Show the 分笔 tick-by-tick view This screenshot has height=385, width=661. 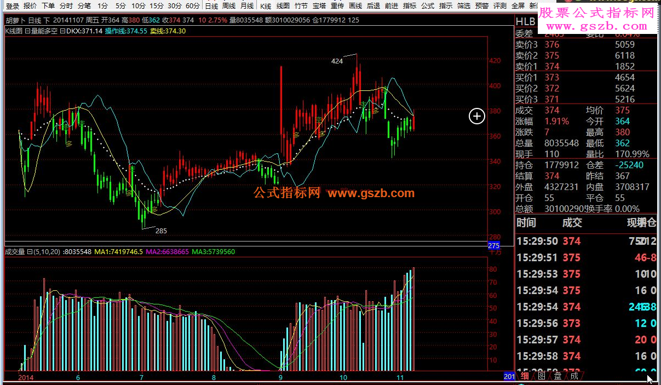point(84,6)
